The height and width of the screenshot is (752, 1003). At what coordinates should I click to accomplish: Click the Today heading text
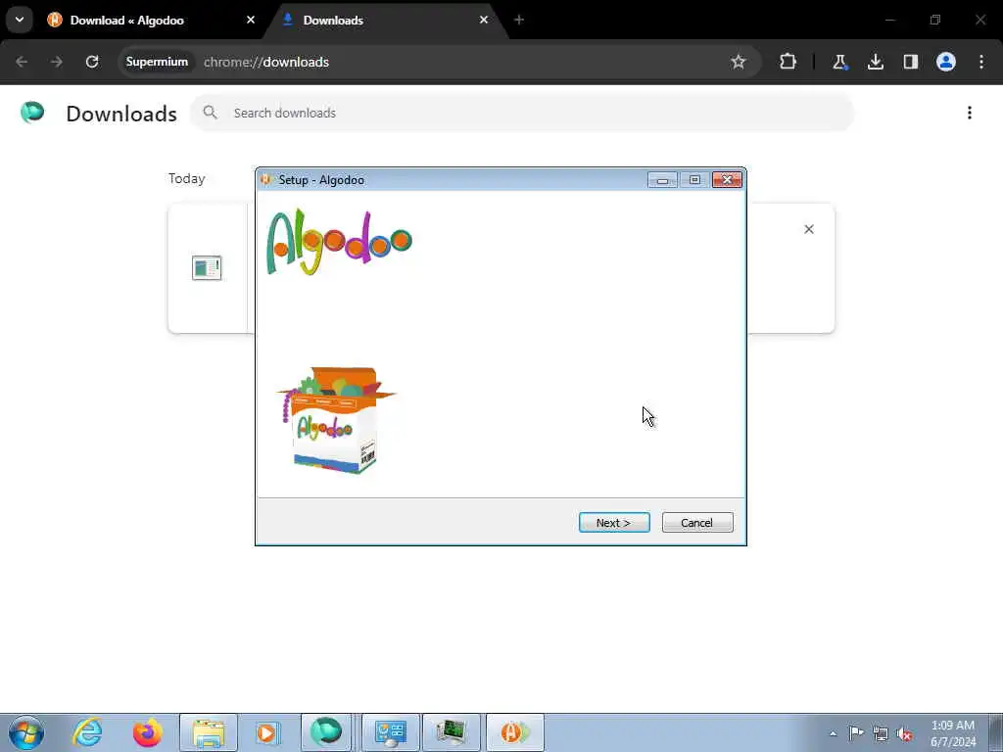click(x=187, y=178)
